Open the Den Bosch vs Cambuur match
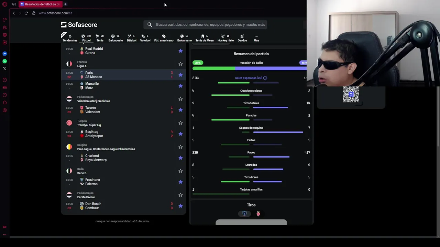This screenshot has width=440, height=247. coord(123,206)
